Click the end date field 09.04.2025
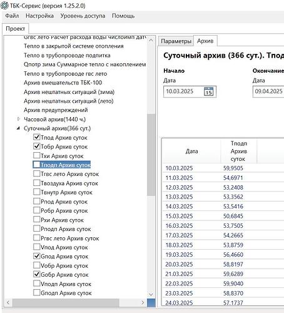Viewport: 284px width, 313px height. 268,91
